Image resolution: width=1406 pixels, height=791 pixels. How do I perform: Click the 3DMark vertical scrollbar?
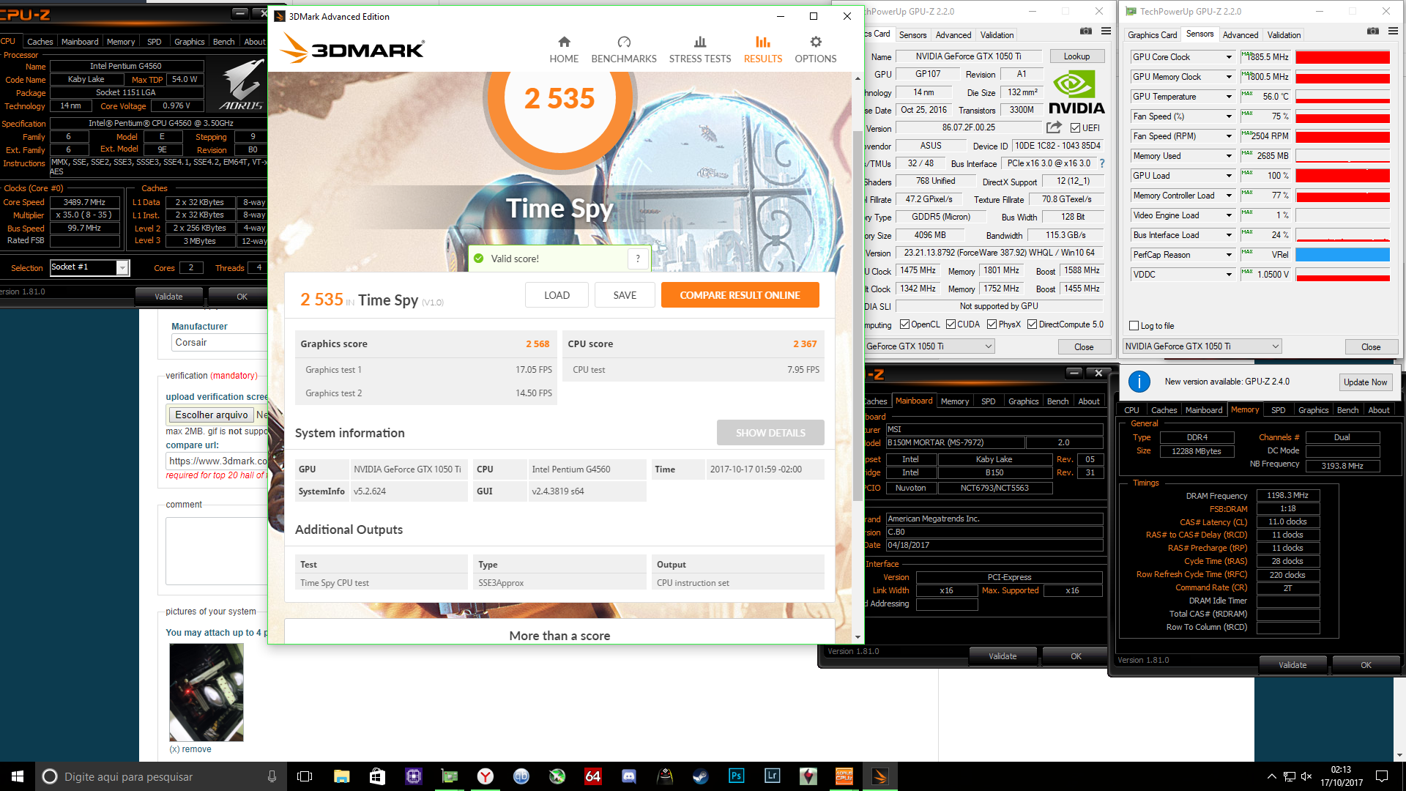click(858, 315)
